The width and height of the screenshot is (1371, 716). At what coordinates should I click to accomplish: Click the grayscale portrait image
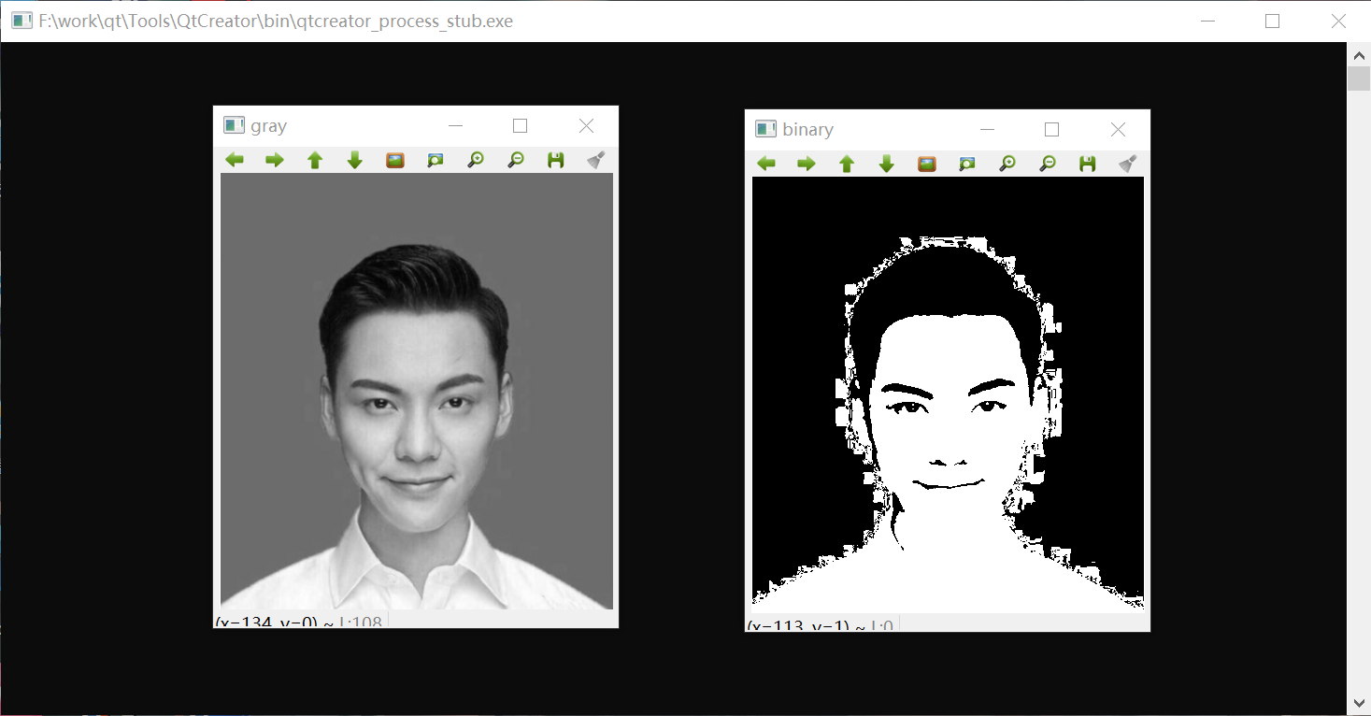pos(417,391)
